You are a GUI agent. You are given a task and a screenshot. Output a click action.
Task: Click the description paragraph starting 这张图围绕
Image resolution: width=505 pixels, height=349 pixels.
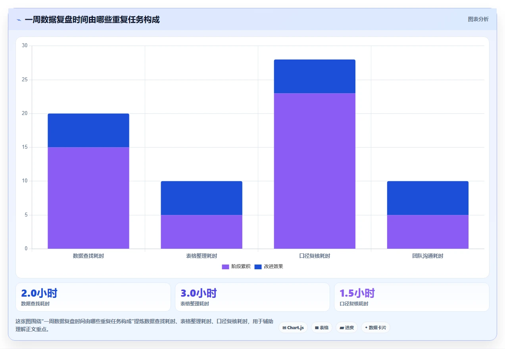[144, 325]
